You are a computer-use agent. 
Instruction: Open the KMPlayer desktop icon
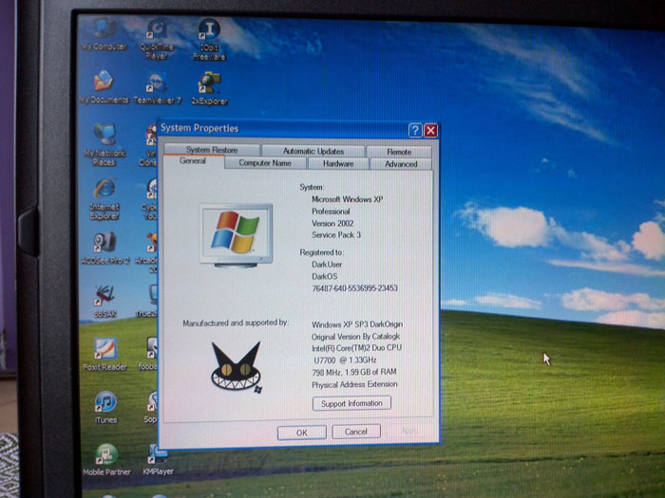point(155,455)
